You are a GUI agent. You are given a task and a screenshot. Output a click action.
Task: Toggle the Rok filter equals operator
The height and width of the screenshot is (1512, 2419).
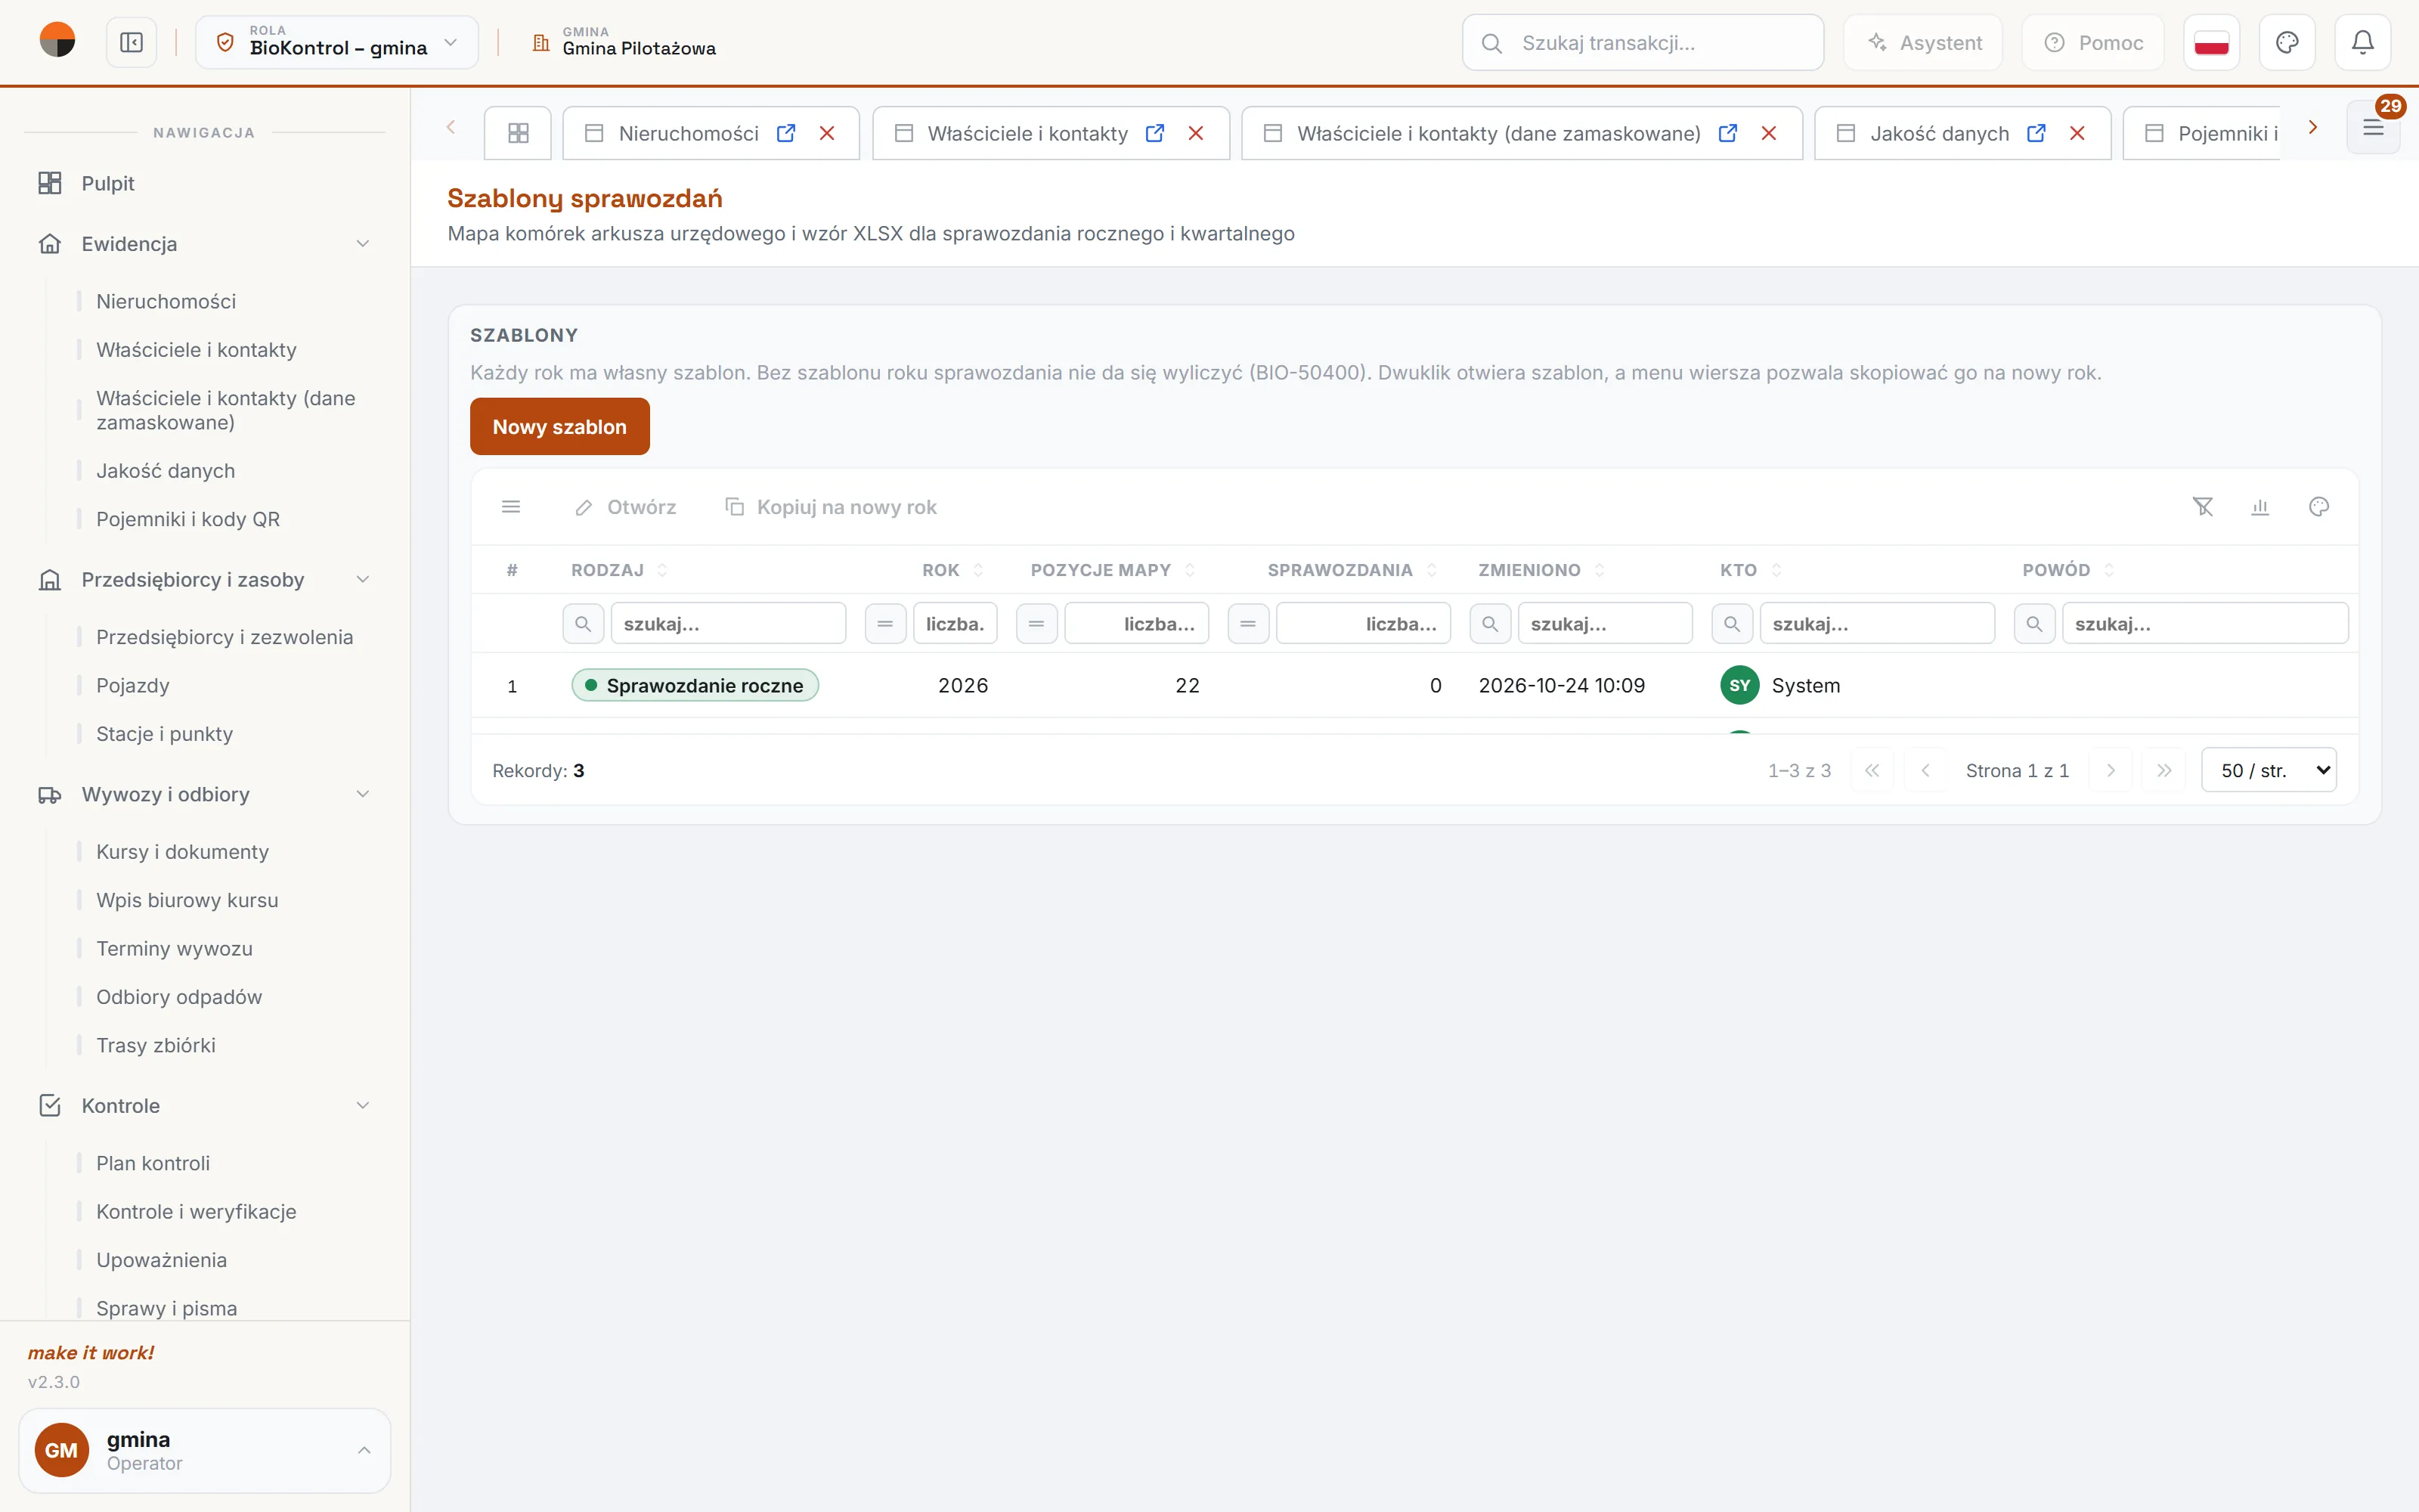884,624
